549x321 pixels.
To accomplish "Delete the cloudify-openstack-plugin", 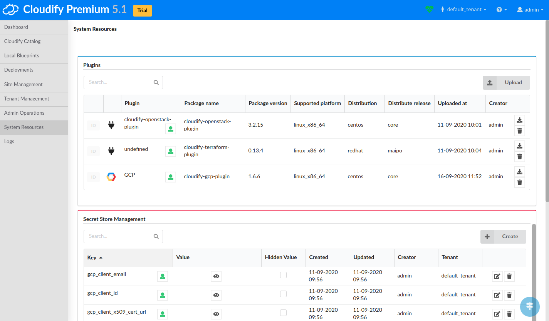I will tap(520, 131).
